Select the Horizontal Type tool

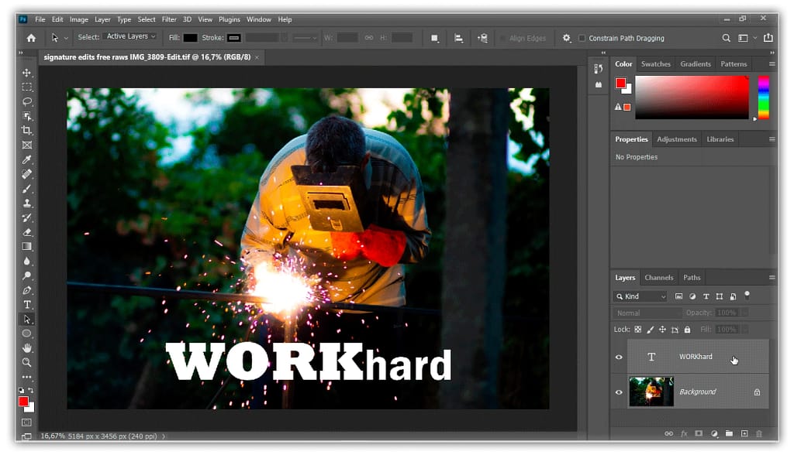coord(27,305)
